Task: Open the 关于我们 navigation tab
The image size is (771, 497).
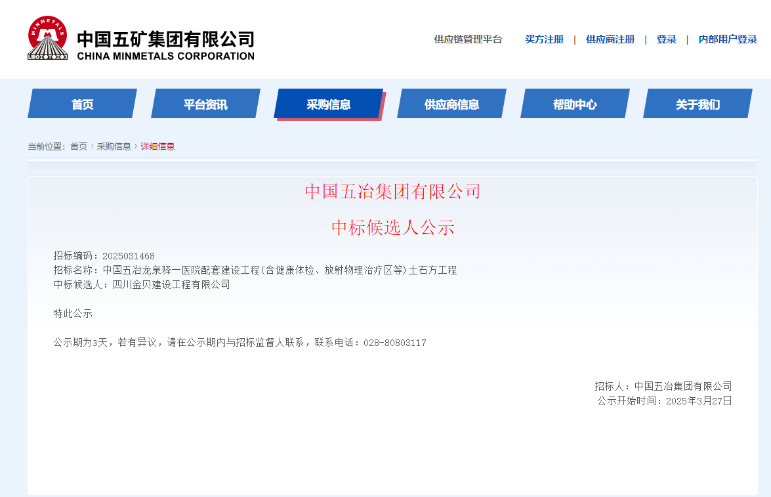Action: point(698,104)
